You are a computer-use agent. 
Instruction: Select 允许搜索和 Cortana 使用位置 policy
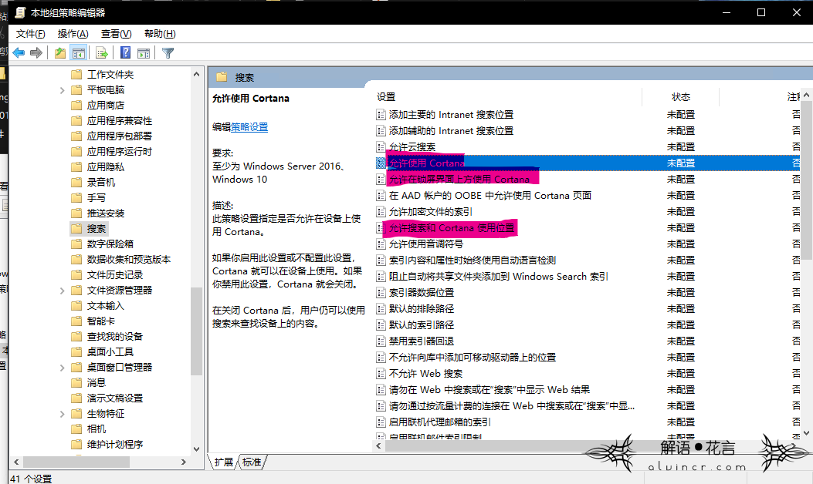pyautogui.click(x=452, y=228)
